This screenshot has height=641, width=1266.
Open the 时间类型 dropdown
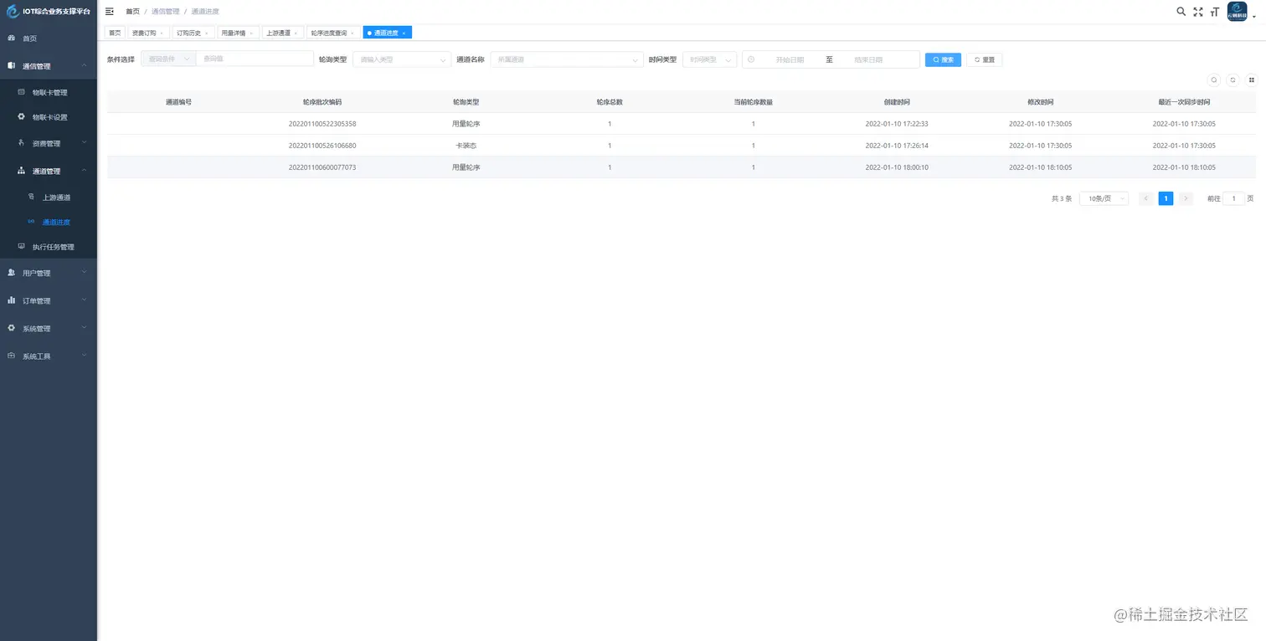point(709,59)
